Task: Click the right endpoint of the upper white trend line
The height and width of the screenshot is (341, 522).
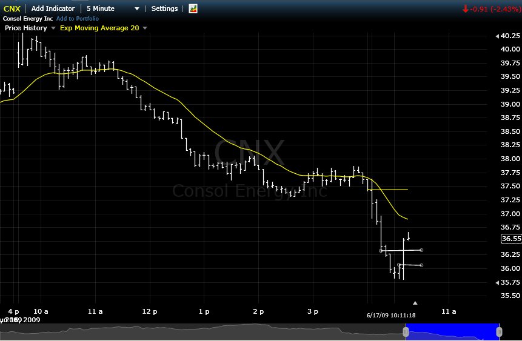Action: [421, 250]
